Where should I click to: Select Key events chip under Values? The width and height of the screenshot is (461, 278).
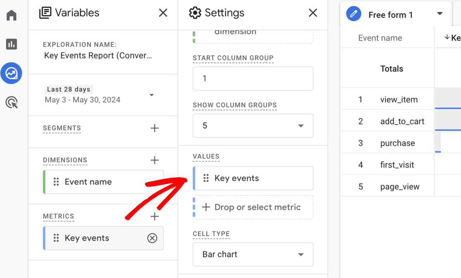tap(253, 178)
